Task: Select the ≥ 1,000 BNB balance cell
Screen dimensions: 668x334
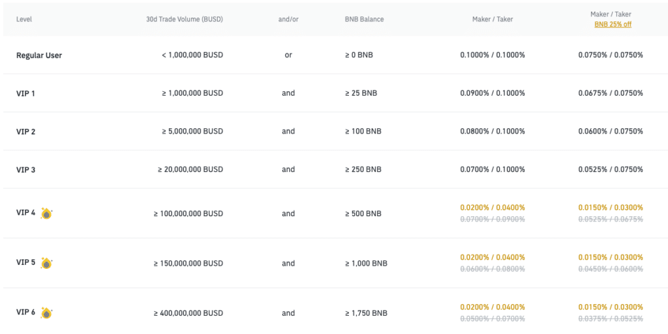Action: click(x=366, y=264)
